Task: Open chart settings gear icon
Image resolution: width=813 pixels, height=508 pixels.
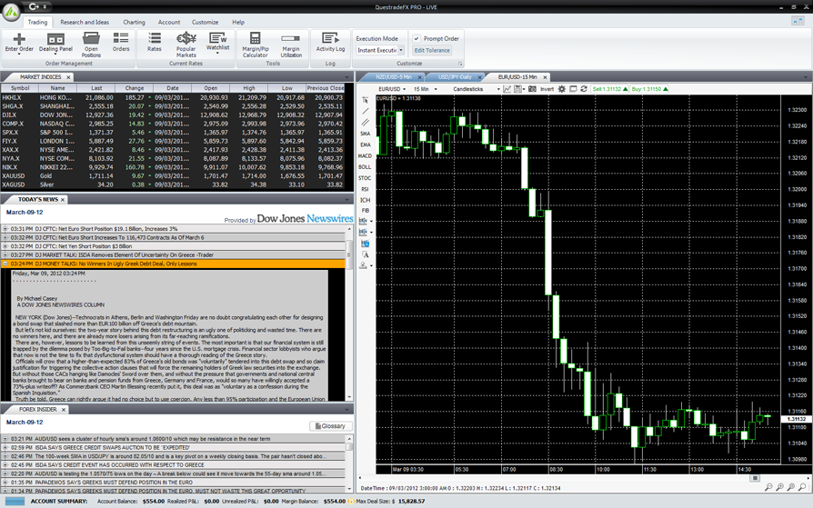Action: coord(561,89)
